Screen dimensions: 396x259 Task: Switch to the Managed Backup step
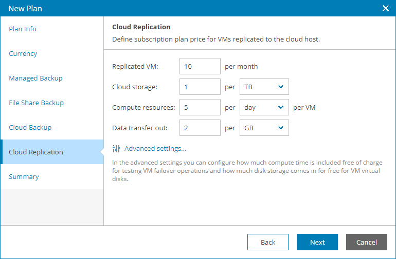(x=35, y=78)
